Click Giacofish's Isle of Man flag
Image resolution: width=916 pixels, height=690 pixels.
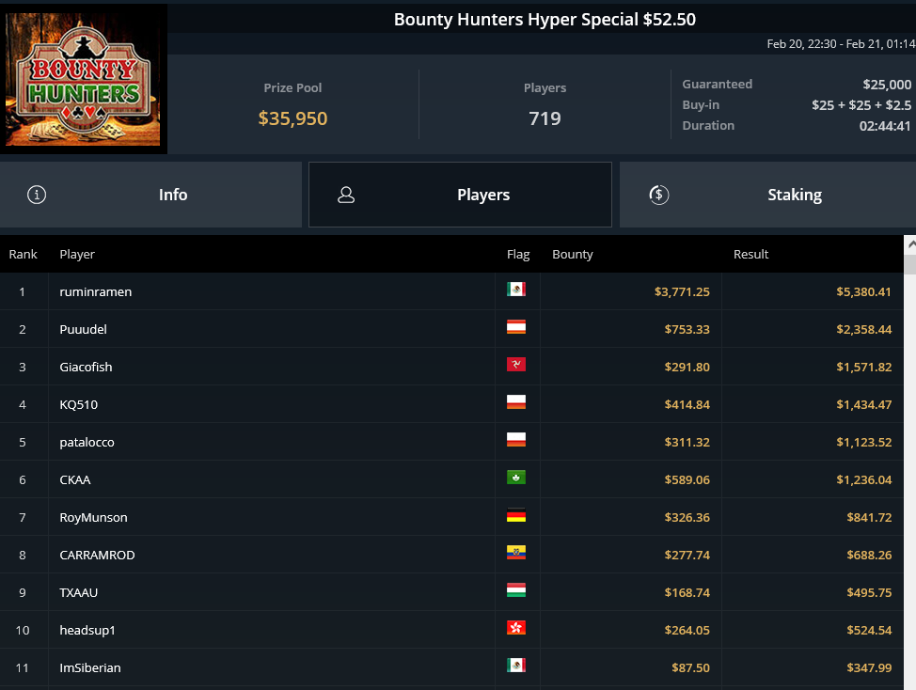[x=515, y=364]
